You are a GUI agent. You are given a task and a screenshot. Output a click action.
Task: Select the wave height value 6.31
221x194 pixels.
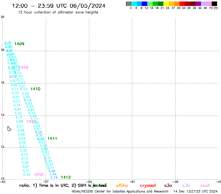(39, 135)
